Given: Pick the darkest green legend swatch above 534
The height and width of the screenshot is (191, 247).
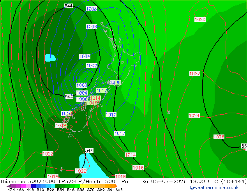Looking at the screenshot, I should pos(58,186).
